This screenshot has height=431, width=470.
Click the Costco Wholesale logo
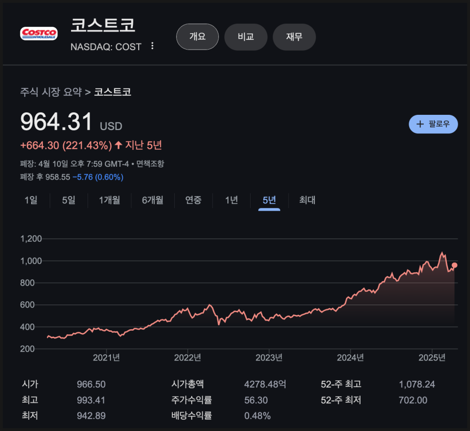(x=39, y=34)
